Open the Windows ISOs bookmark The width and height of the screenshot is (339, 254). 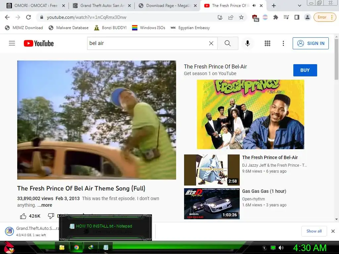pyautogui.click(x=149, y=28)
